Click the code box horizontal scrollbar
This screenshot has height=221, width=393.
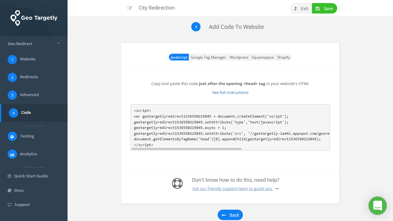(186, 149)
